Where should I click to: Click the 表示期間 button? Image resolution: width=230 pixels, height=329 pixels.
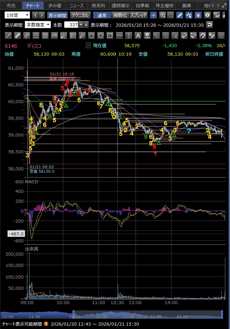pos(57,15)
